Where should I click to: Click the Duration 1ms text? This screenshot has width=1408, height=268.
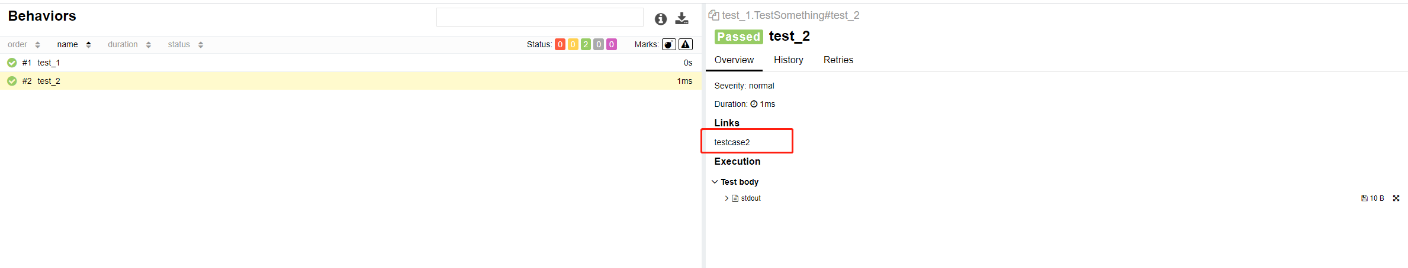click(745, 104)
